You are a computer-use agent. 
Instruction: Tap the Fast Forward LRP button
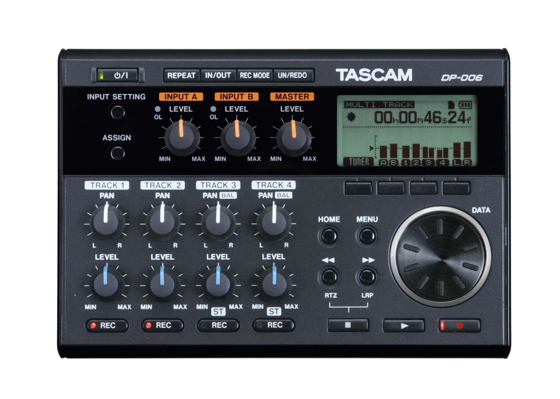coord(367,277)
